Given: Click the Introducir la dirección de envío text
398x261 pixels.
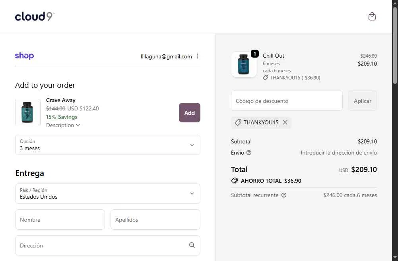Looking at the screenshot, I should [339, 153].
